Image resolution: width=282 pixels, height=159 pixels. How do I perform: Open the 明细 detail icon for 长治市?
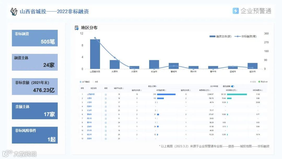coord(106,111)
